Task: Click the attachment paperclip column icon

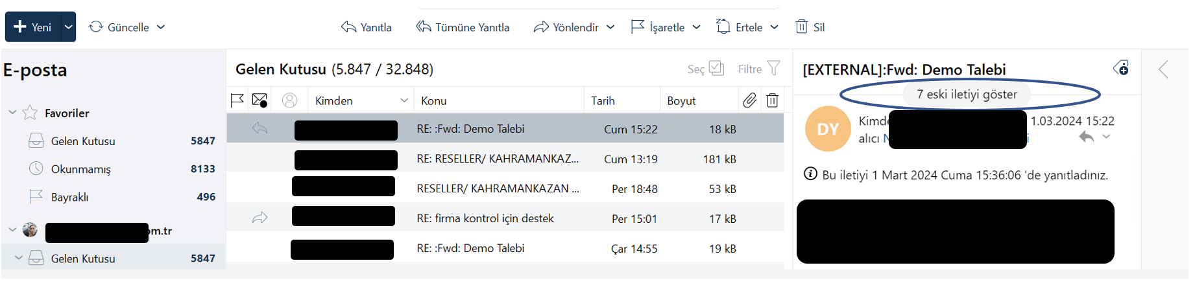Action: pos(749,100)
